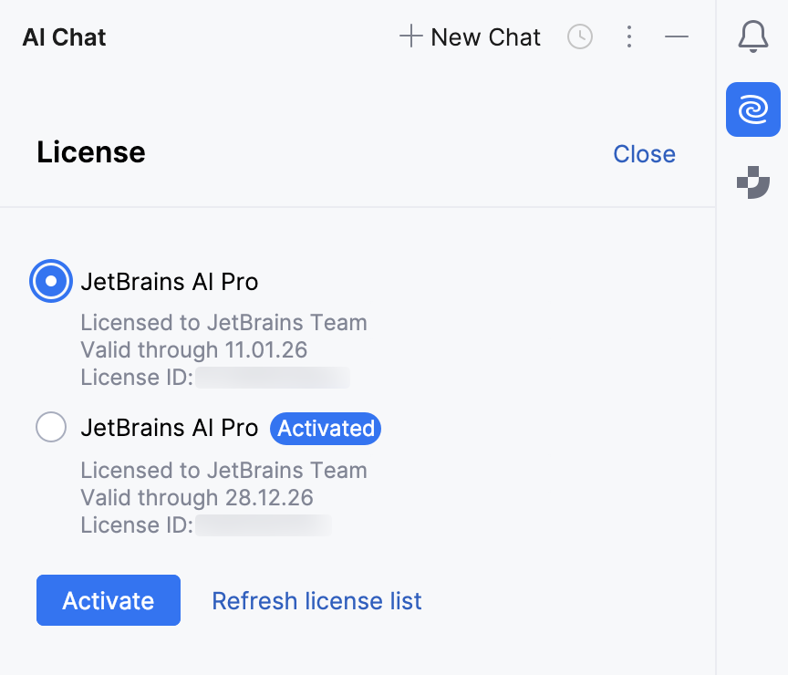Click the second license's License ID area

click(264, 524)
